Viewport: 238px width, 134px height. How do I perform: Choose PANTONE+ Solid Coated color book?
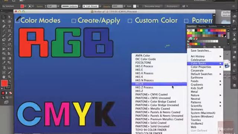coord(159,123)
